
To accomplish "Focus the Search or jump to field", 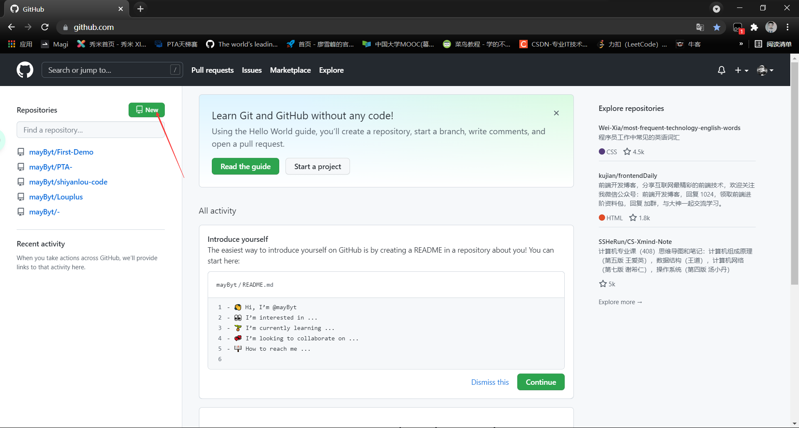I will point(112,70).
